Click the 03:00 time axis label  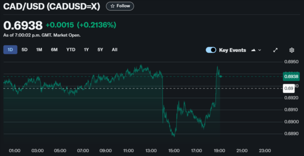38,150
